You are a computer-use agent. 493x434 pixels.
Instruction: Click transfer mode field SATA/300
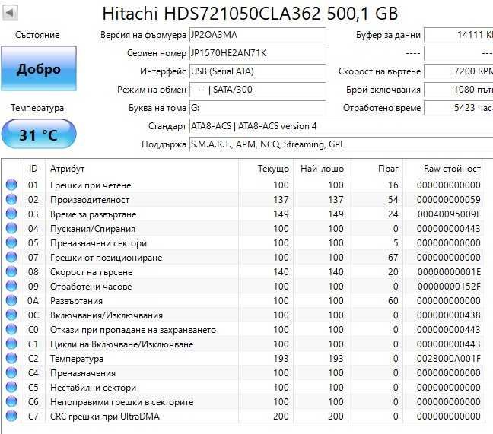tap(257, 90)
